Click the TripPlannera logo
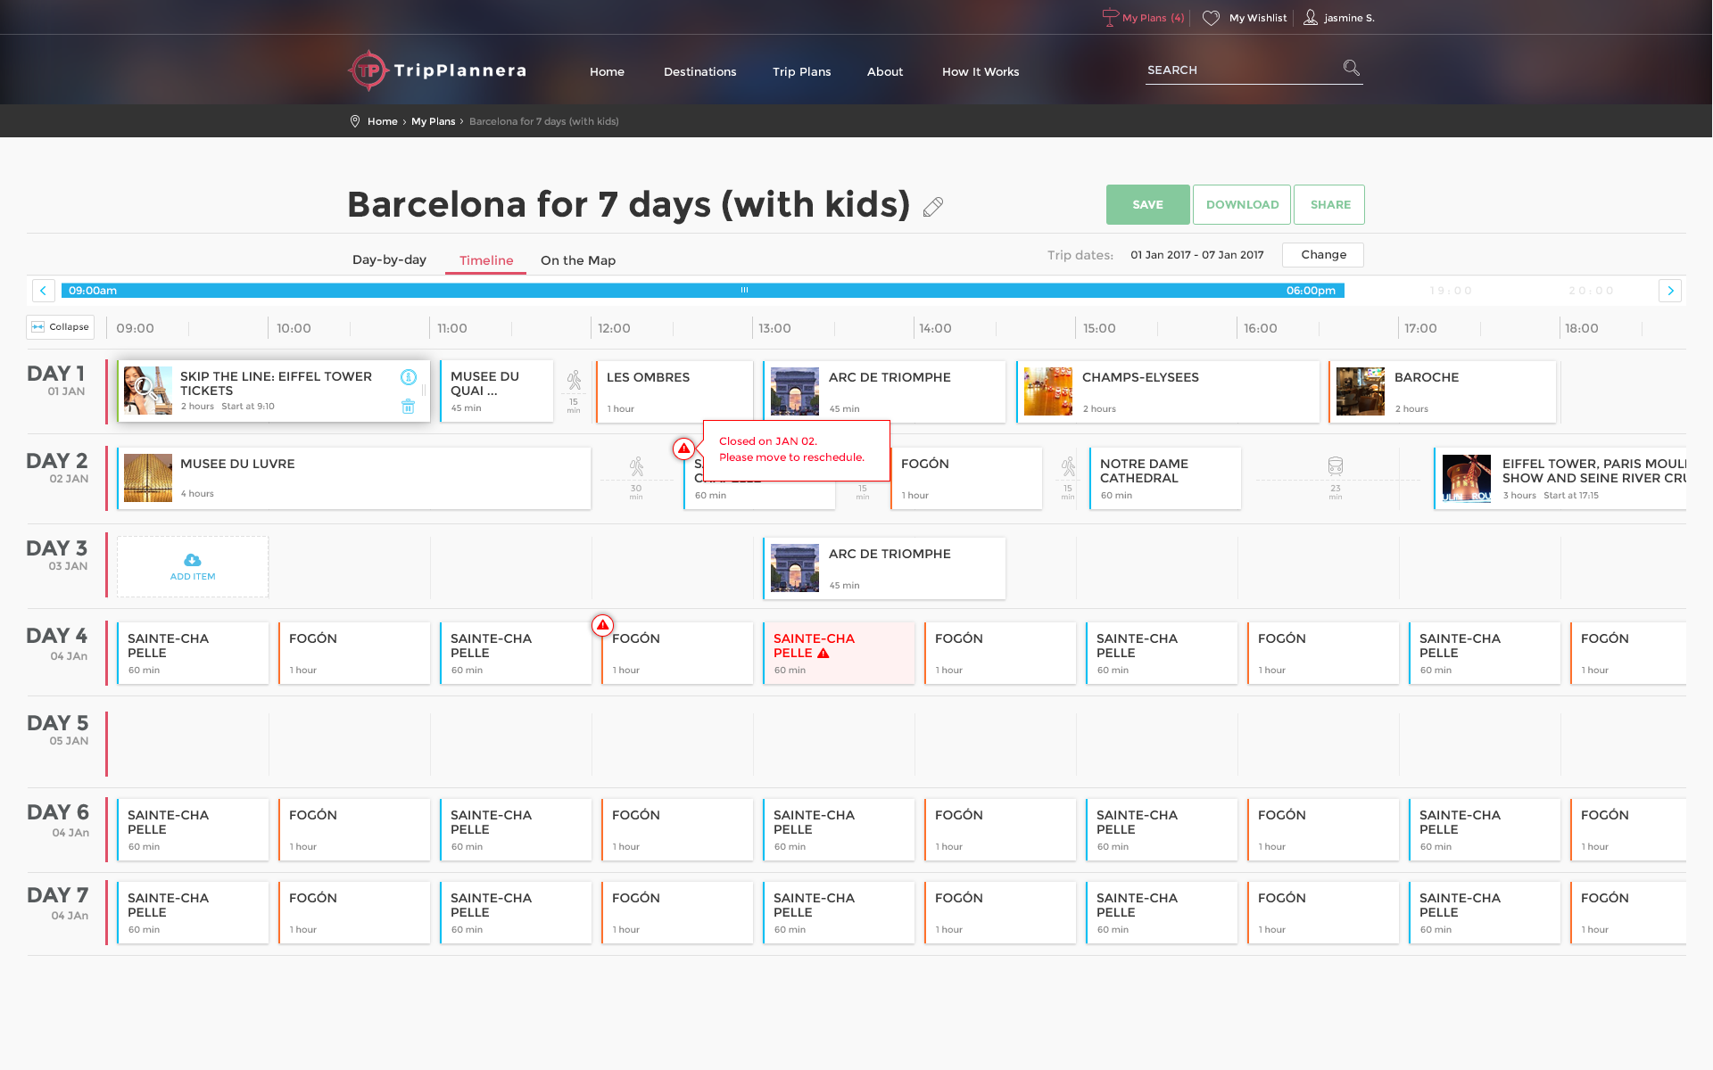This screenshot has width=1713, height=1070. click(437, 70)
